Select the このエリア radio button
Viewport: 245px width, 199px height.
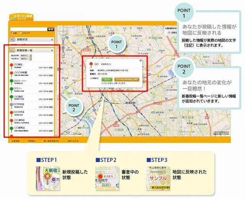click(20, 33)
